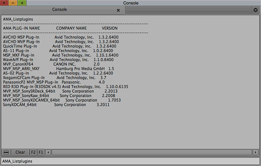This screenshot has width=261, height=166.
Task: Click version number 3.2011
Action: (103, 104)
